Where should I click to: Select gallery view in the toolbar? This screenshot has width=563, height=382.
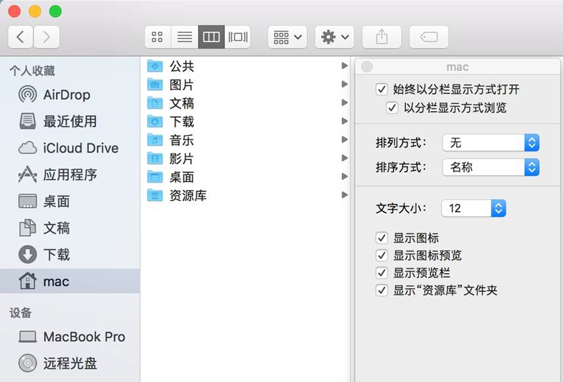point(237,37)
